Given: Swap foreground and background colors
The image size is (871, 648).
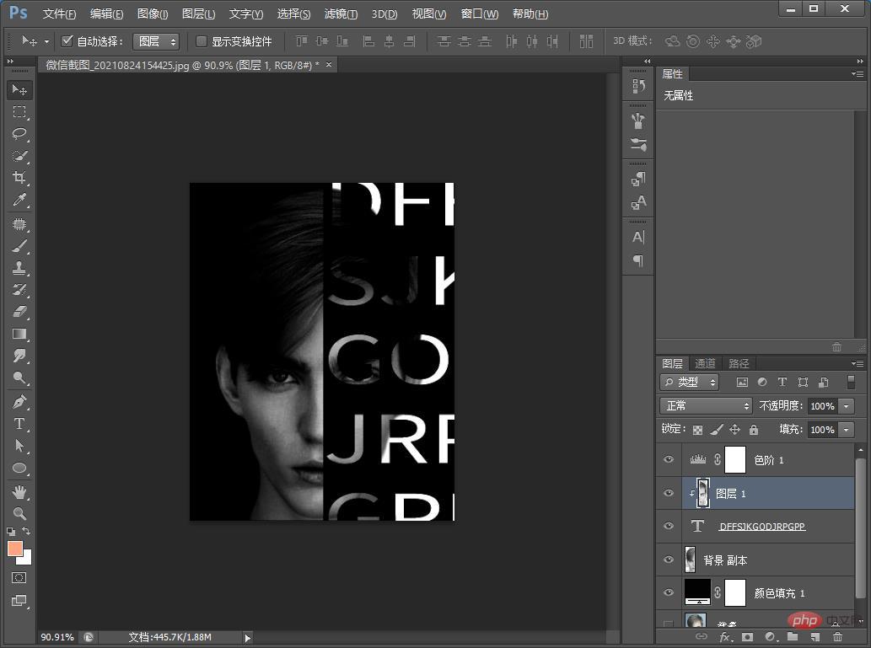Looking at the screenshot, I should coord(27,532).
